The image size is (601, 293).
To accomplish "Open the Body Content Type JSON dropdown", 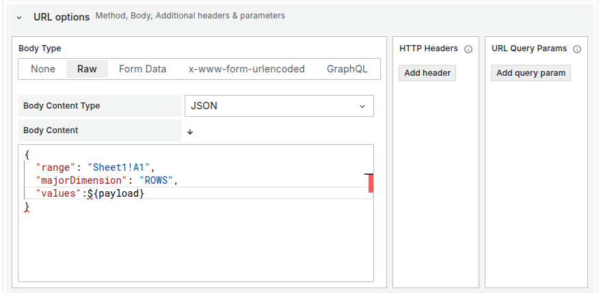I will click(x=279, y=106).
